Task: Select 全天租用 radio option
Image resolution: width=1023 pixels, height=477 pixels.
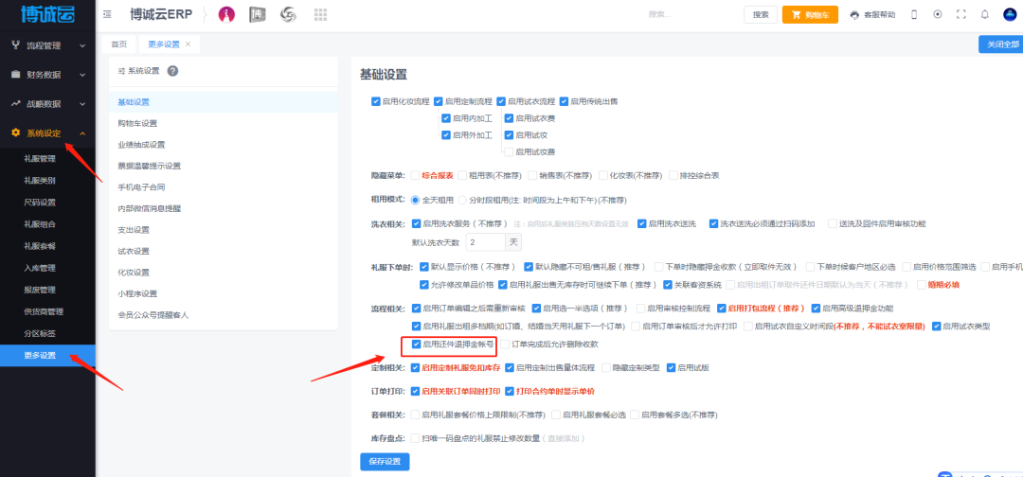Action: tap(415, 200)
